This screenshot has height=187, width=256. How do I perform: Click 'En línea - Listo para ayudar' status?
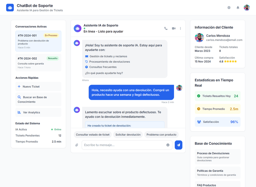pos(103,31)
